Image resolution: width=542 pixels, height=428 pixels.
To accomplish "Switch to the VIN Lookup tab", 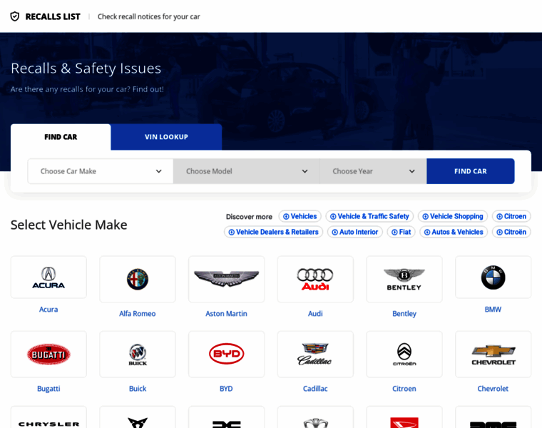I will tap(166, 137).
